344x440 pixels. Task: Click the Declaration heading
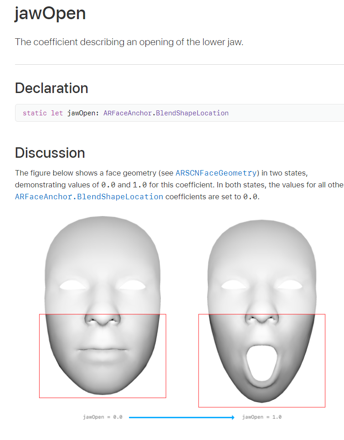pos(51,88)
